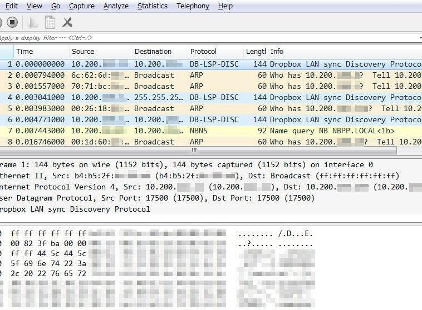Sort by the Destination column header
422x310 pixels.
pyautogui.click(x=160, y=51)
